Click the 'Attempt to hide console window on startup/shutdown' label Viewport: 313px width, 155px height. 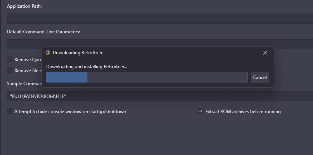click(70, 112)
